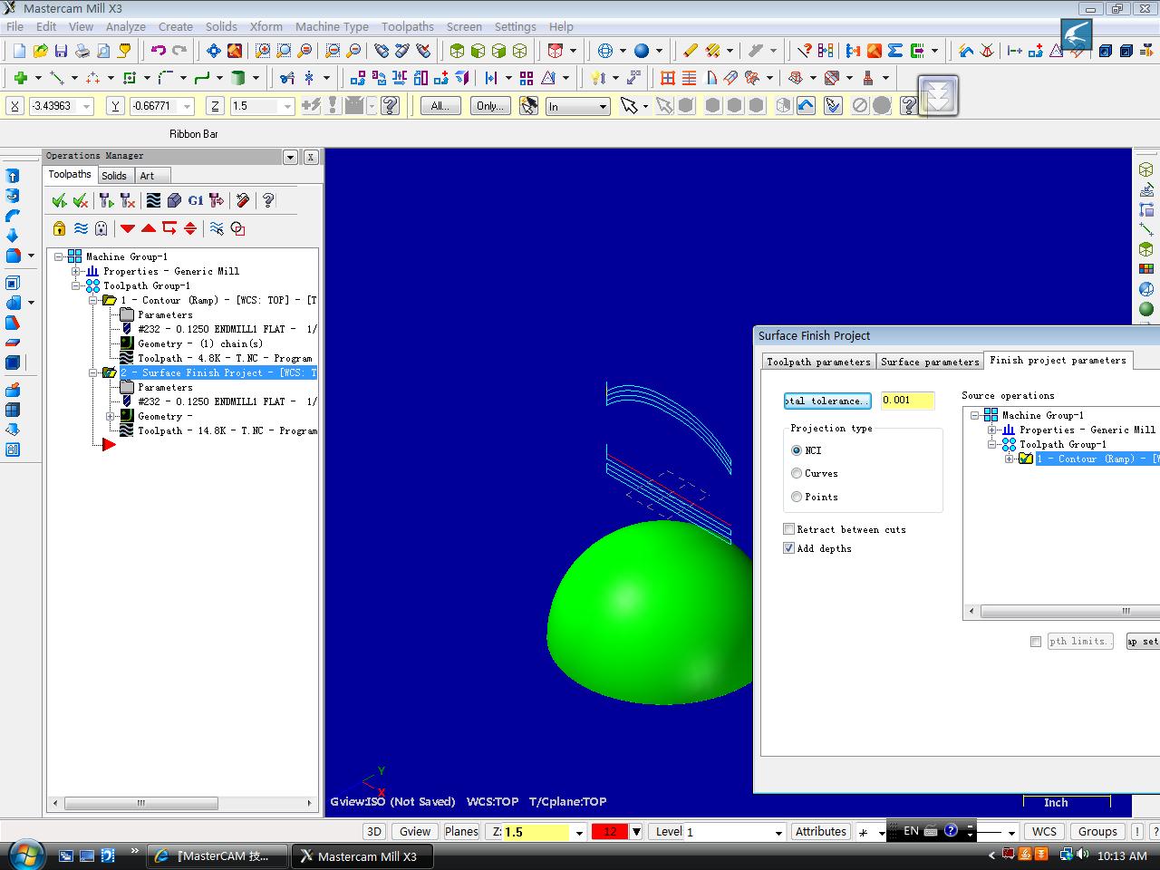Click the red color 12 swatch
This screenshot has width=1160, height=870.
click(x=610, y=832)
